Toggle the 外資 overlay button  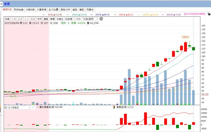[14, 19]
